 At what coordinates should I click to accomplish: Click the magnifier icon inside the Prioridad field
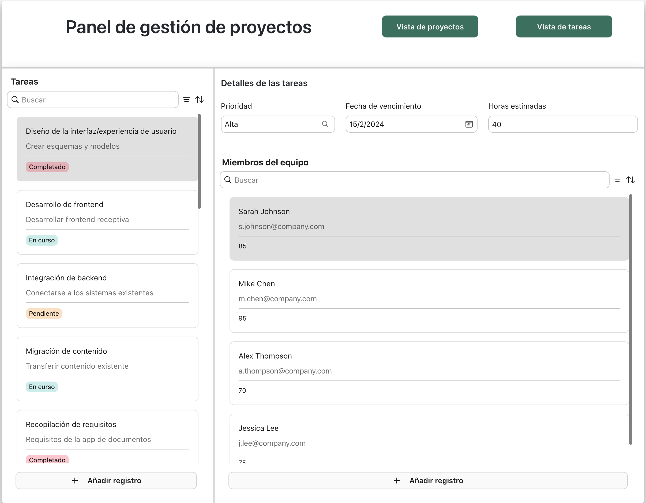click(x=326, y=124)
